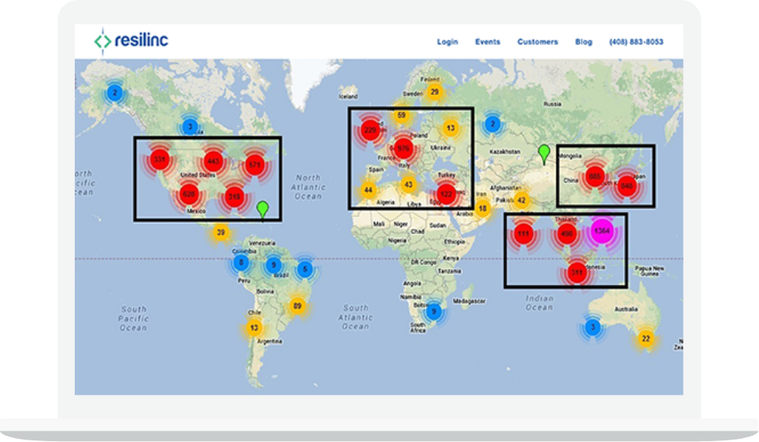Click the red 976 cluster over Europe
This screenshot has width=759, height=442.
[403, 148]
